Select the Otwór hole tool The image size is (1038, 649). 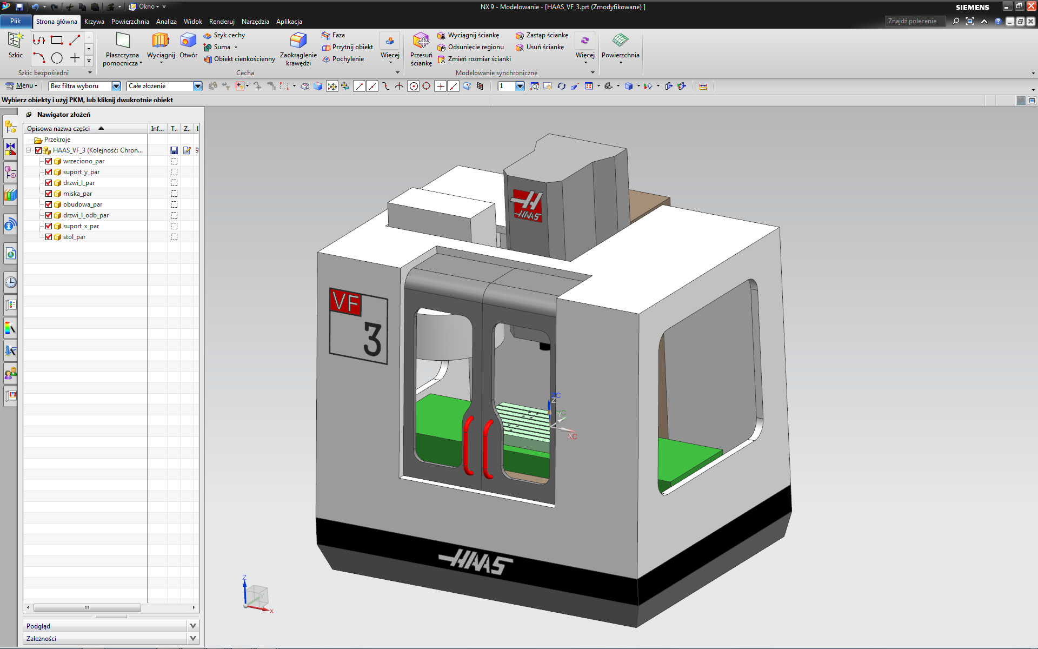tap(188, 45)
